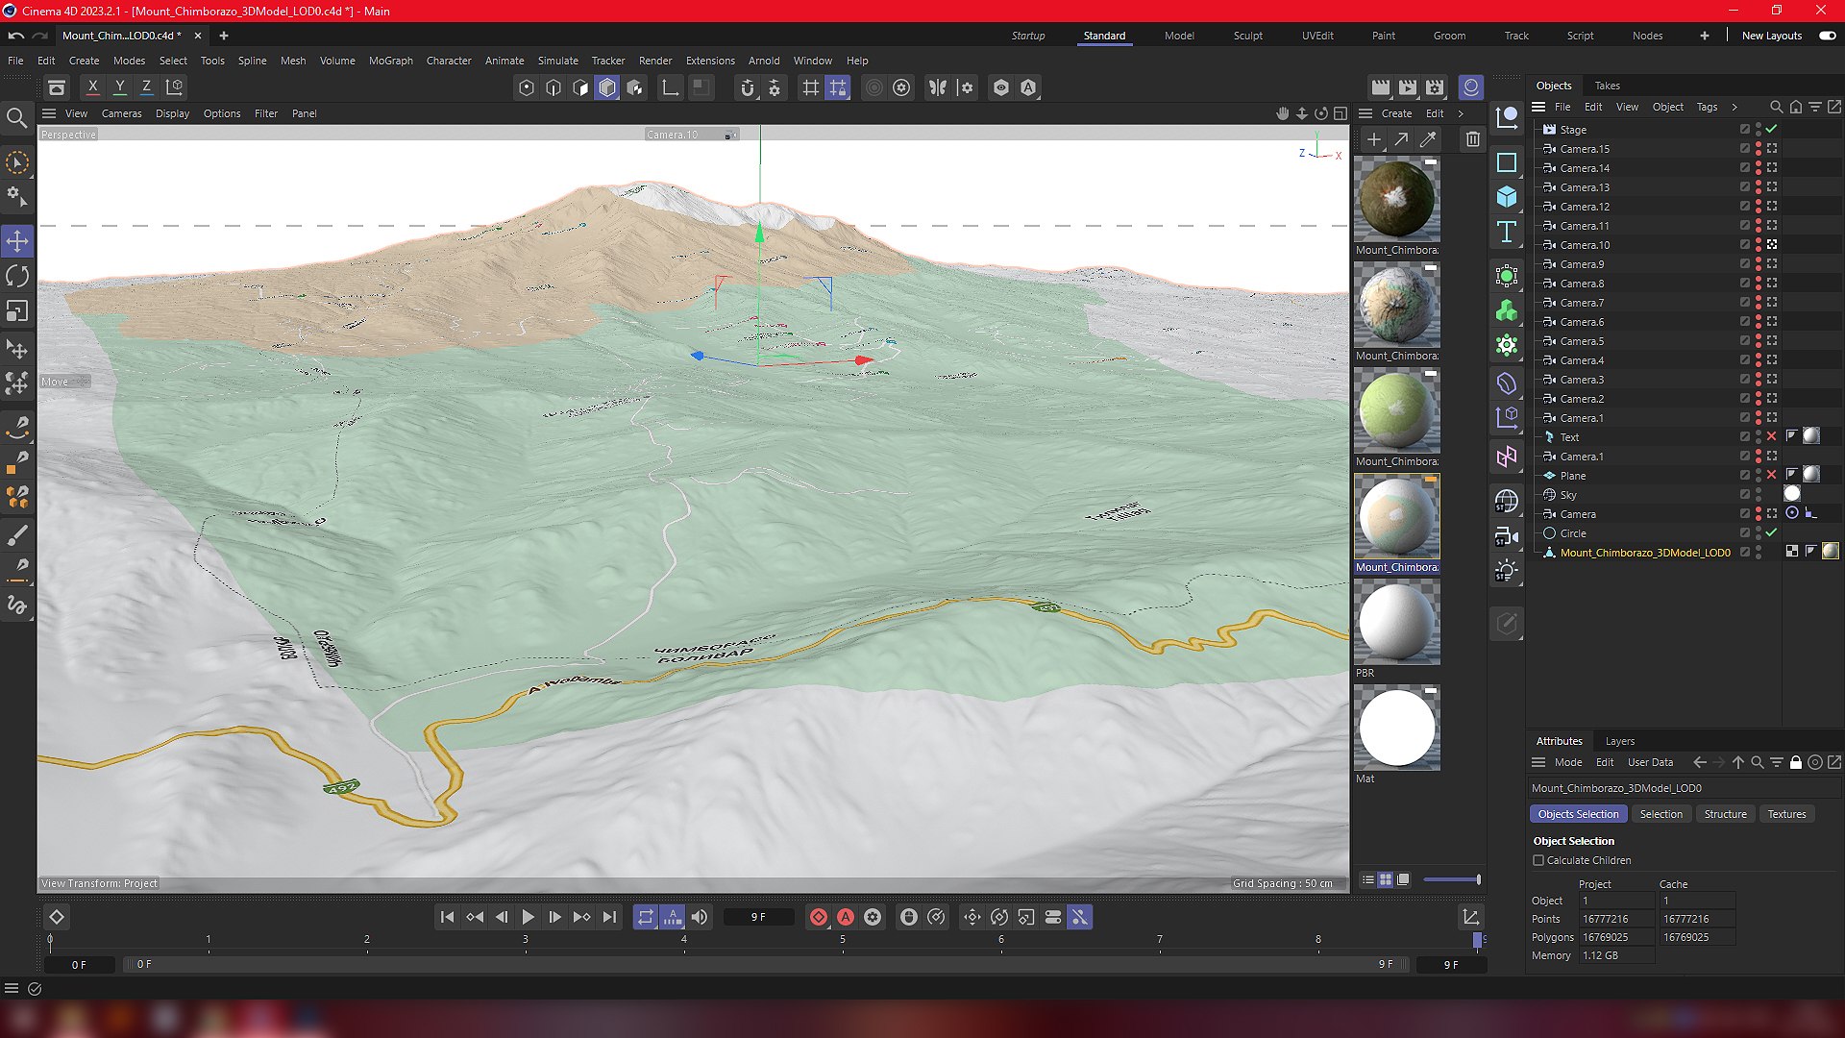
Task: Select the PBR material sphere
Action: [x=1397, y=622]
